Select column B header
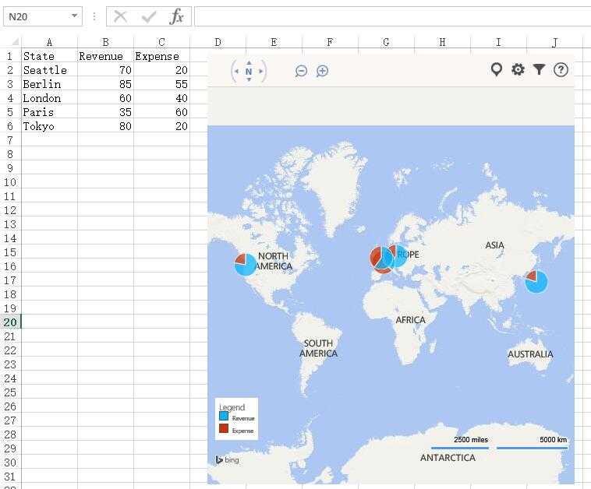Screen dimensions: 591x489 (x=105, y=42)
